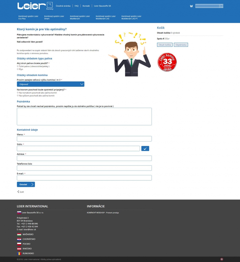Click the Obsah košíka button
The width and height of the screenshot is (240, 262).
click(165, 45)
